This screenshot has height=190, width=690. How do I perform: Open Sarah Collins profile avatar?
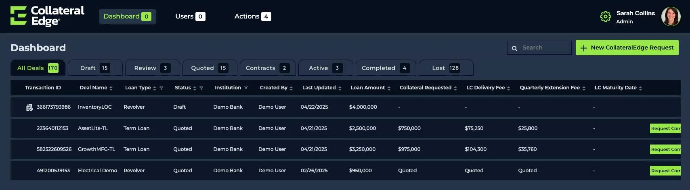point(671,17)
